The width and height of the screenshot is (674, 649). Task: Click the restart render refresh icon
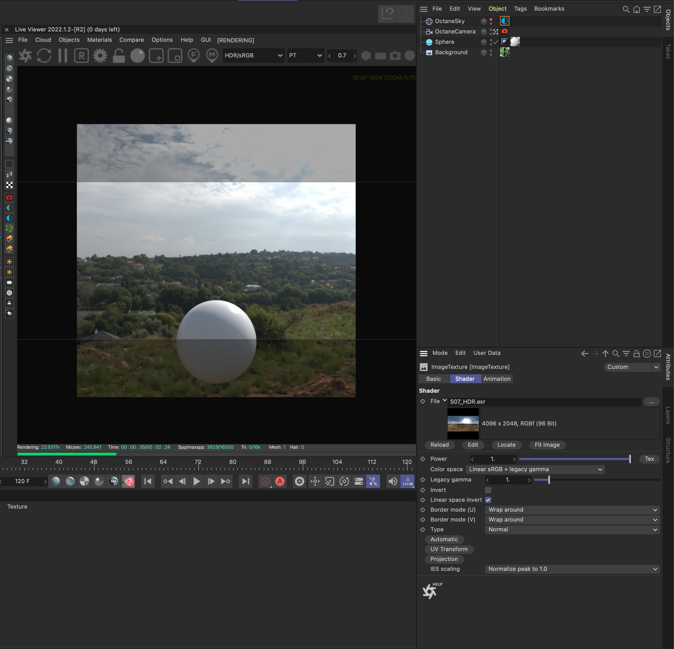(44, 55)
